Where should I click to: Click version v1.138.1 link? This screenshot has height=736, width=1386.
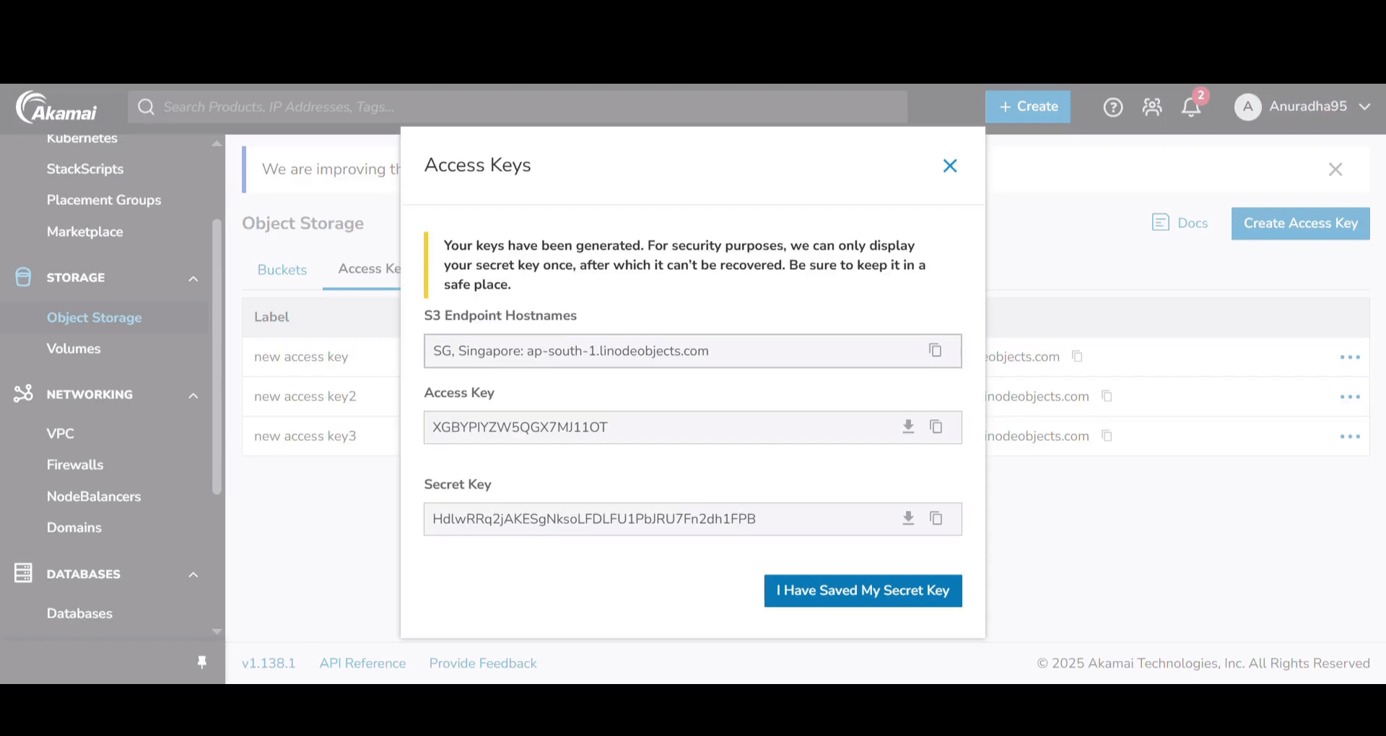click(x=269, y=663)
